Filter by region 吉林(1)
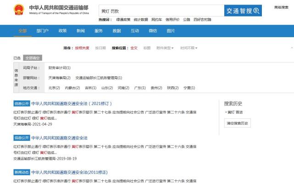Screen dimensions: 294x184 (90, 88)
